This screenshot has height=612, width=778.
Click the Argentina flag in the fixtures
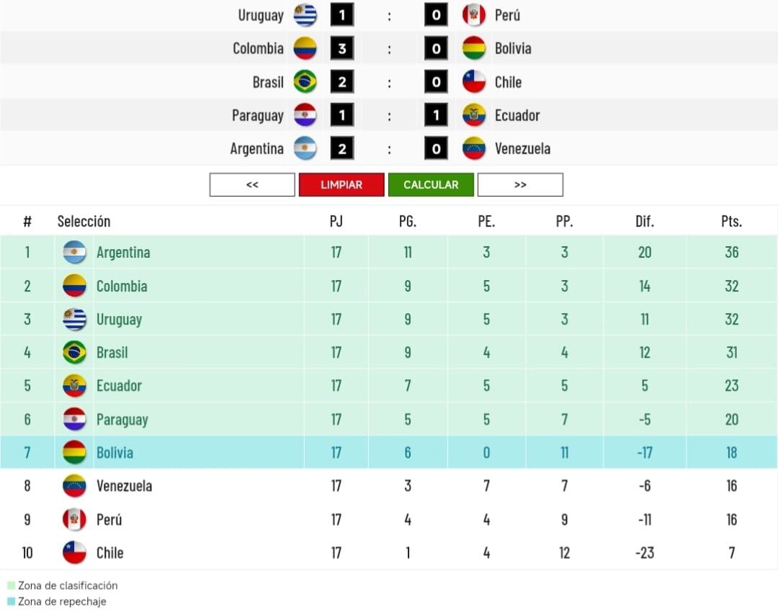pyautogui.click(x=305, y=148)
